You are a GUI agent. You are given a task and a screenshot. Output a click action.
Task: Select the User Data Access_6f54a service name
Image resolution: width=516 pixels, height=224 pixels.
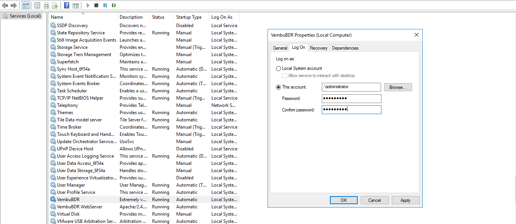pyautogui.click(x=80, y=163)
